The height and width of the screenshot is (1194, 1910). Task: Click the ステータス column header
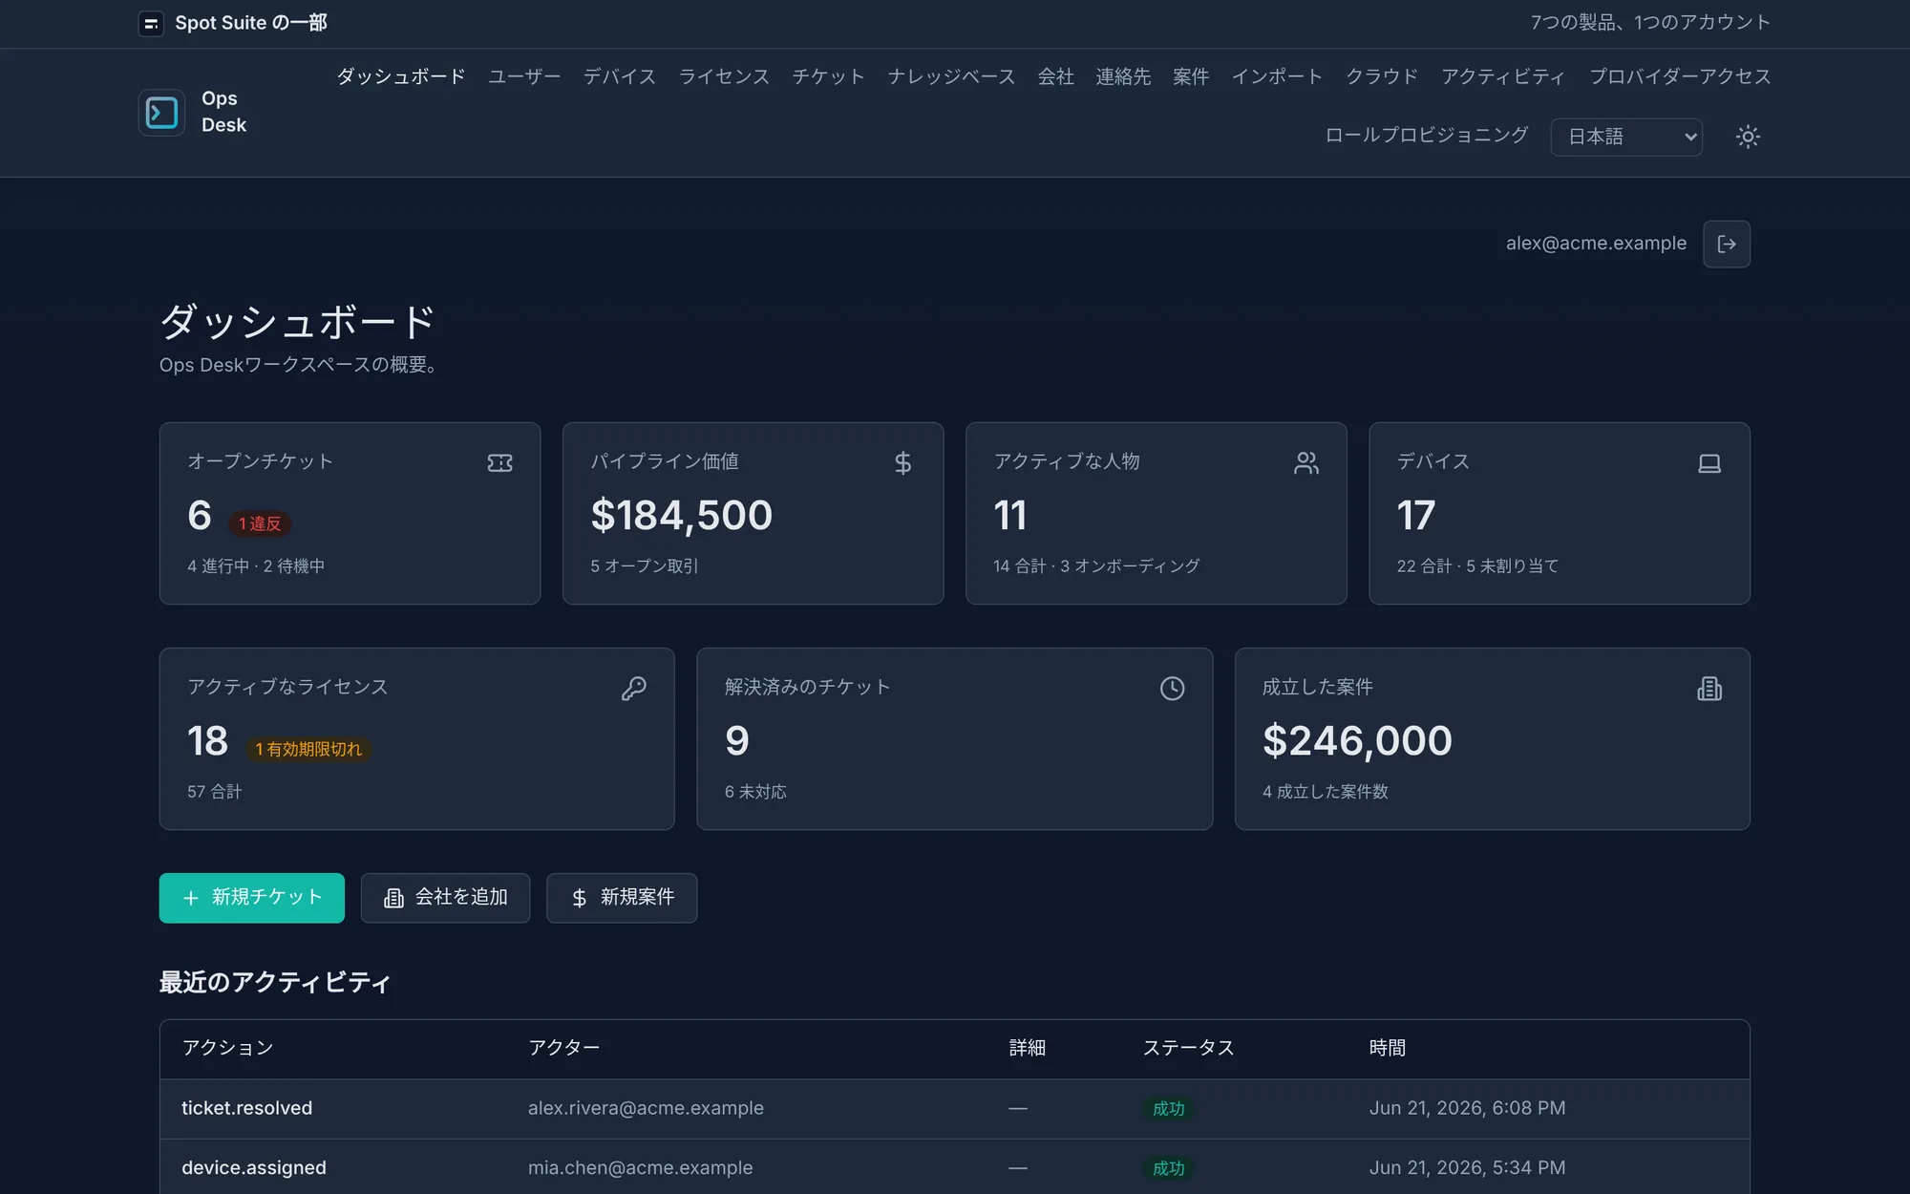tap(1189, 1048)
